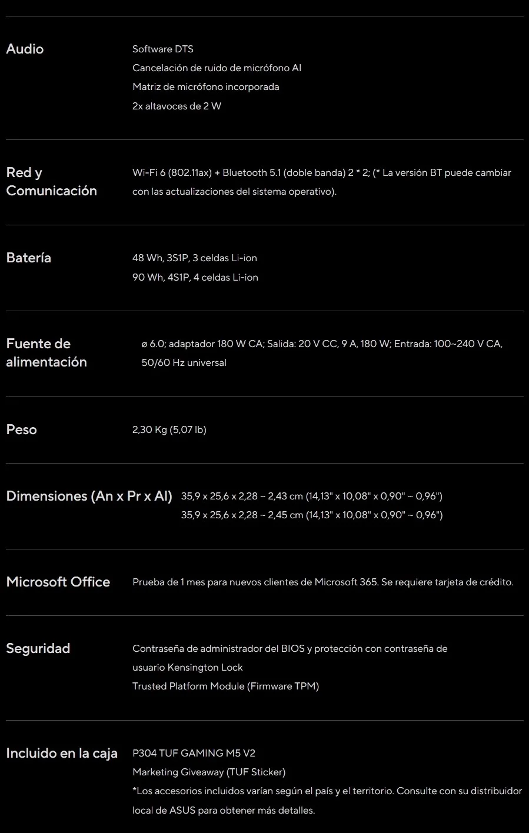Select the dimensions line ending 2,45 cm
The image size is (529, 833).
(x=312, y=515)
